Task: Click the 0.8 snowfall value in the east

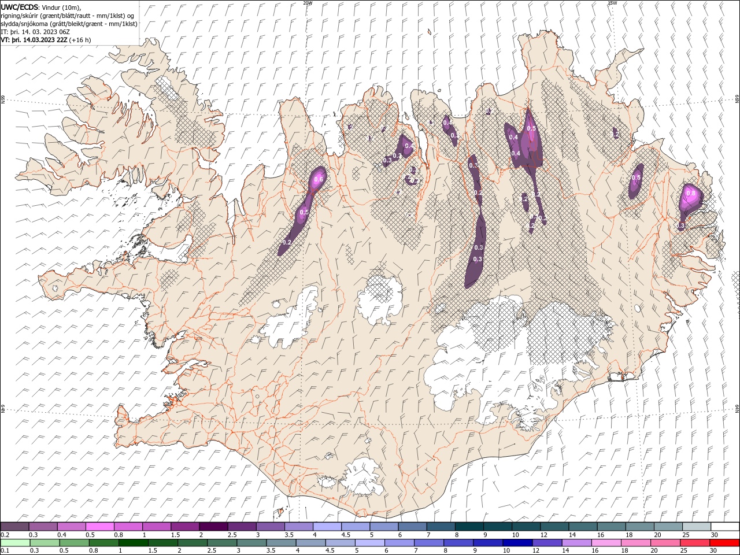Action: coord(690,193)
